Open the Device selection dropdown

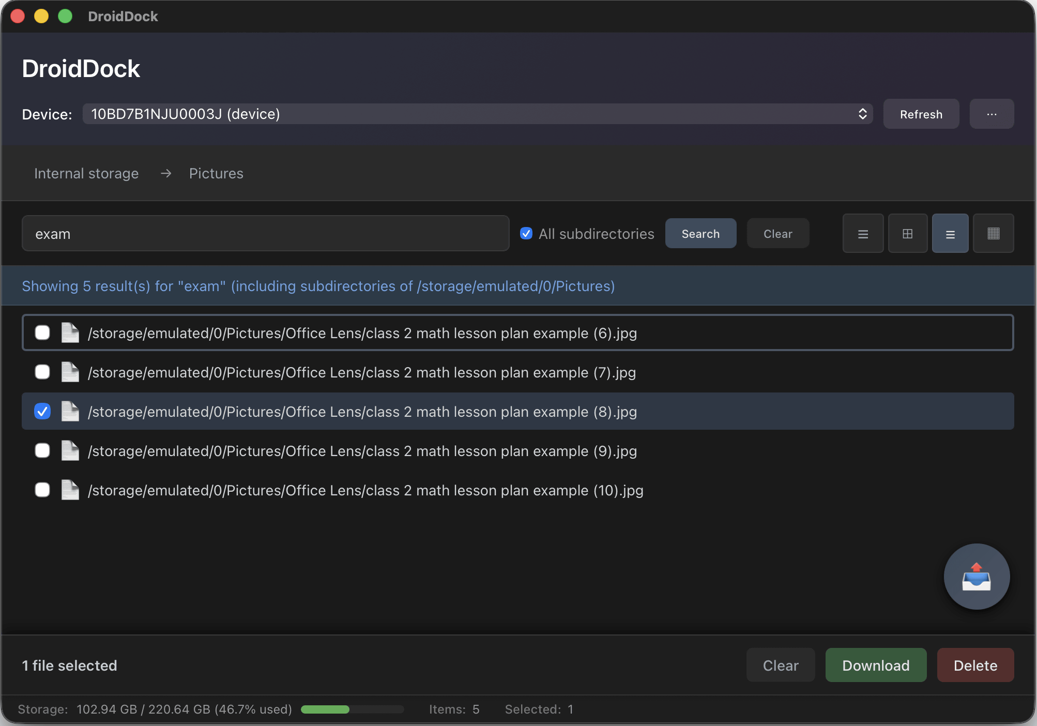click(477, 114)
